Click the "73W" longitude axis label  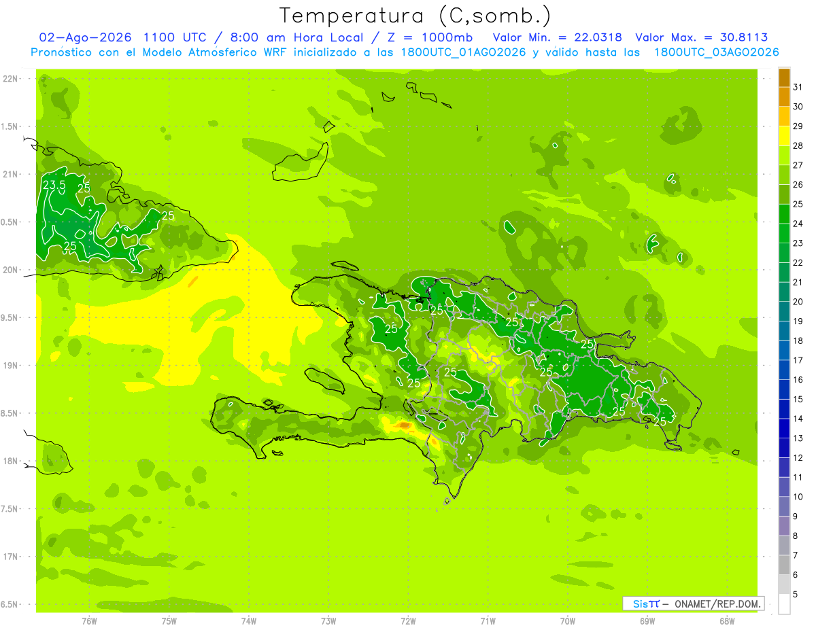point(328,620)
